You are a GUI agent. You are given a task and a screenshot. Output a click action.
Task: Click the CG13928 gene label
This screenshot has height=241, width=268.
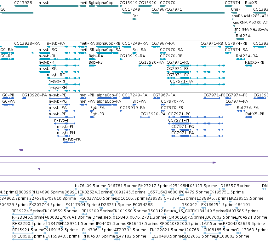(23, 3)
